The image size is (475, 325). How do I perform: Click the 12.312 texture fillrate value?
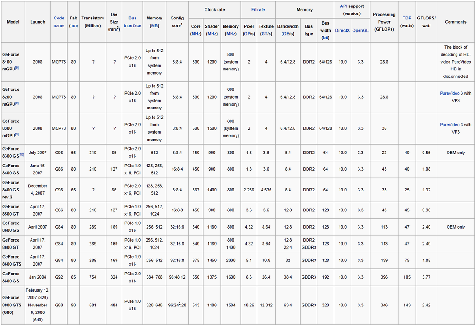click(x=266, y=305)
